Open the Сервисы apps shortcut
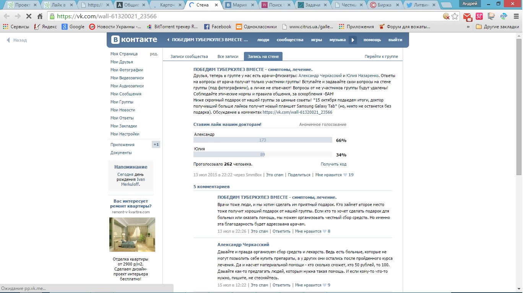This screenshot has height=293, width=523. tap(16, 27)
